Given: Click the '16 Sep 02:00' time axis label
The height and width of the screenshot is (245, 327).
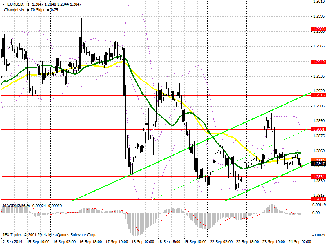Looking at the screenshot, I should 65,242.
